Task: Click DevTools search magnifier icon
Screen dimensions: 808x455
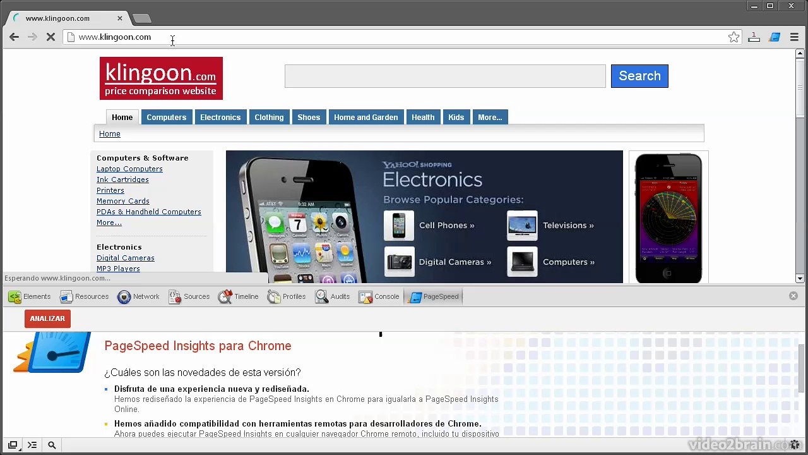Action: [52, 445]
